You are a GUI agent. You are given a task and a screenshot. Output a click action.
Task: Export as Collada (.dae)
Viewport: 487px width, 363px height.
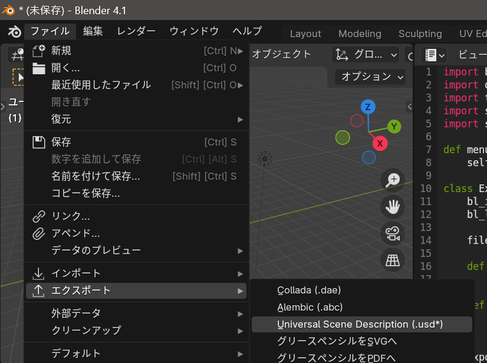[362, 291]
